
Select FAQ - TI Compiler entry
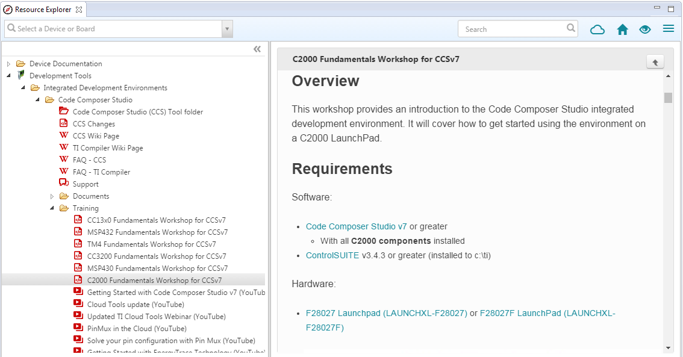[101, 172]
